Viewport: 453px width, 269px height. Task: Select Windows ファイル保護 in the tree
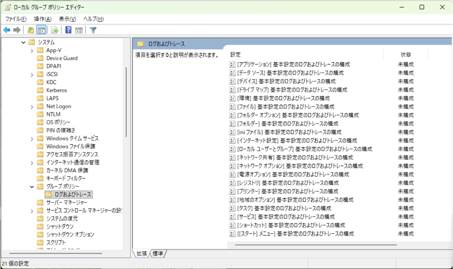click(x=71, y=146)
